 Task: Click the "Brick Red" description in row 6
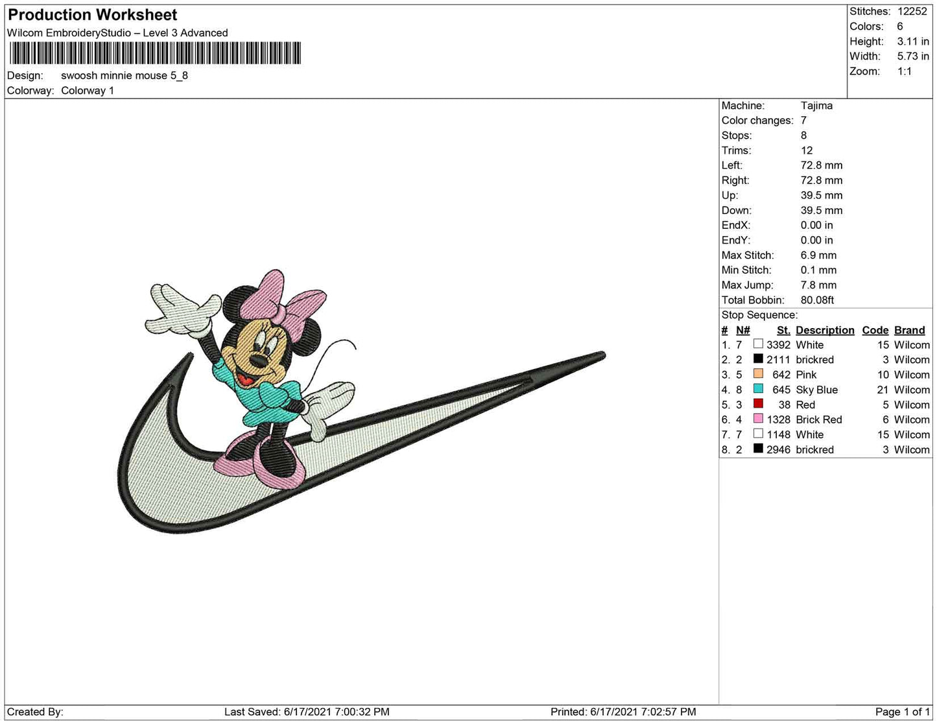[x=819, y=420]
